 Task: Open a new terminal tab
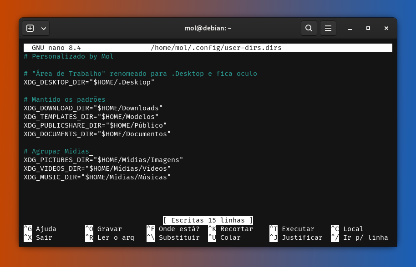pos(30,28)
